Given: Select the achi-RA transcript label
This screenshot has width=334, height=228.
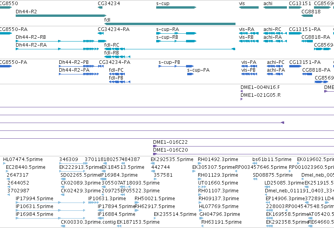Looking at the screenshot, I should [x=273, y=37].
